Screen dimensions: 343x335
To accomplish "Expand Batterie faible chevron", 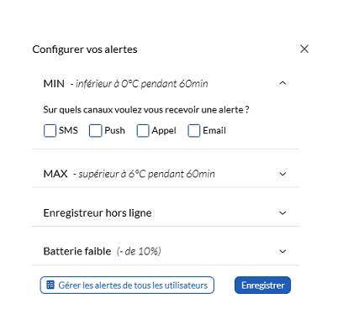I will pyautogui.click(x=282, y=251).
